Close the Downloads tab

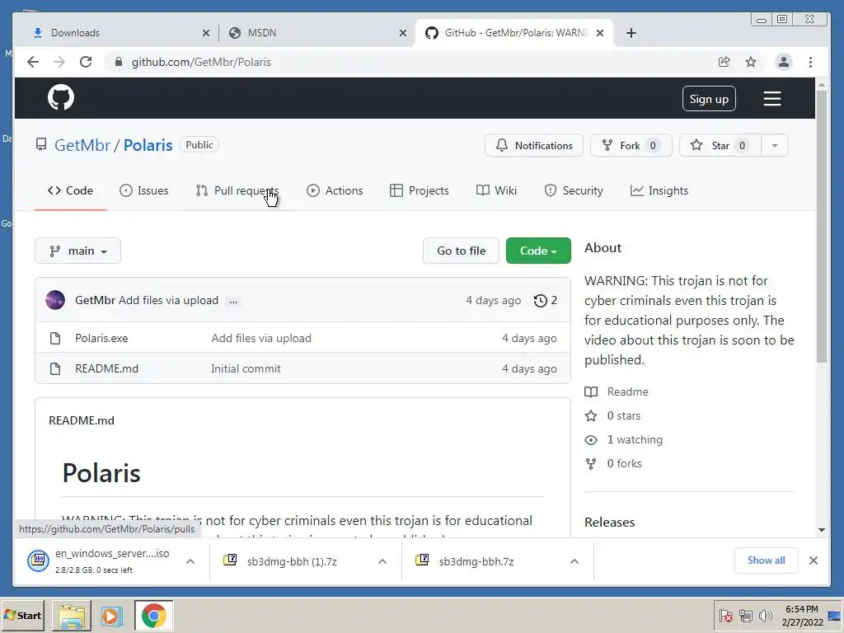tap(205, 33)
